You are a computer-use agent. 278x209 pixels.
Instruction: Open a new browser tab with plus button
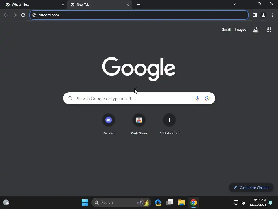(x=138, y=5)
